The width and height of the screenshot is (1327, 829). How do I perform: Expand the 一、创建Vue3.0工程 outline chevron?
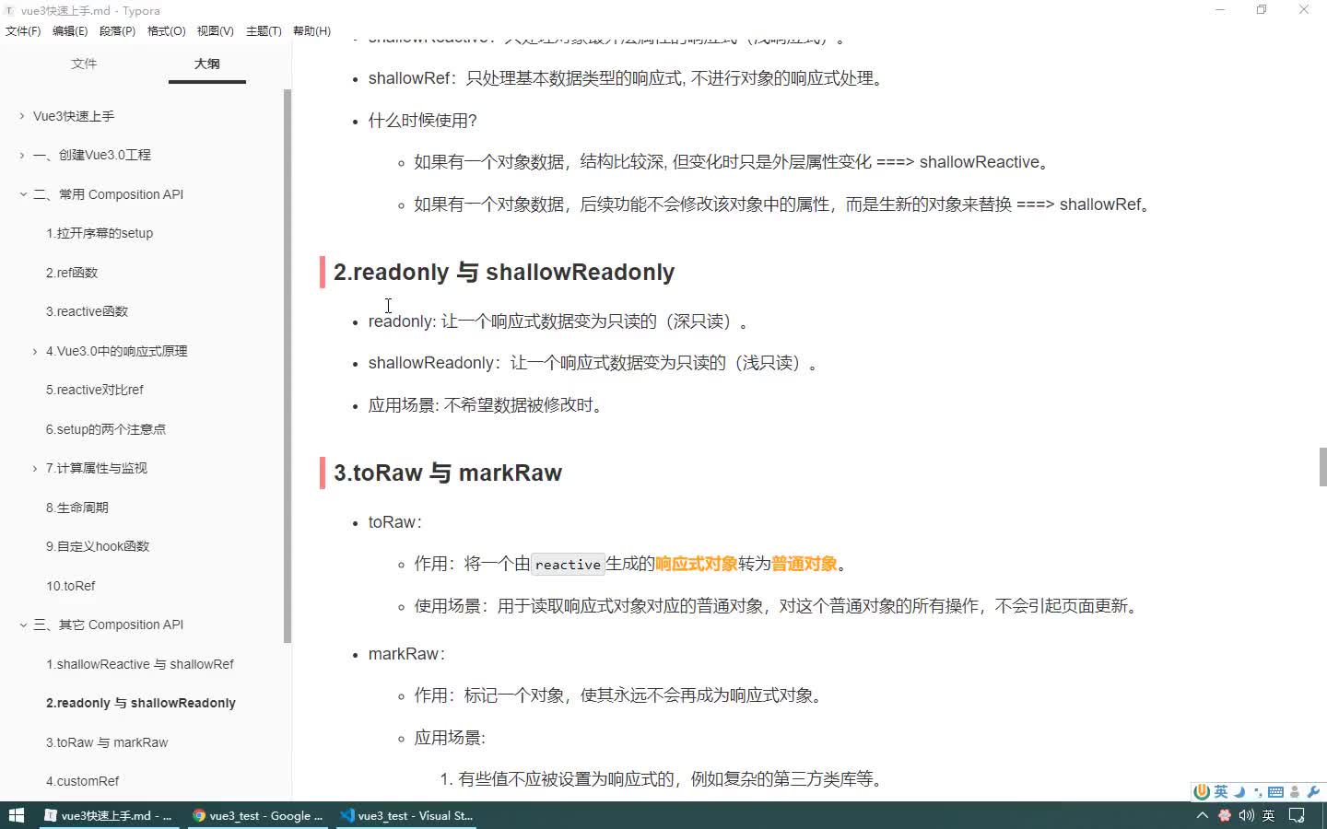(22, 155)
